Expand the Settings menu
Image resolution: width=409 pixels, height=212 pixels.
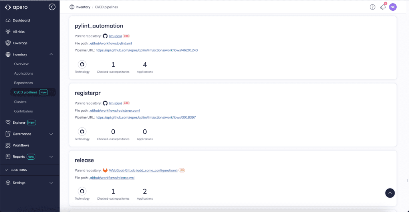(x=51, y=183)
